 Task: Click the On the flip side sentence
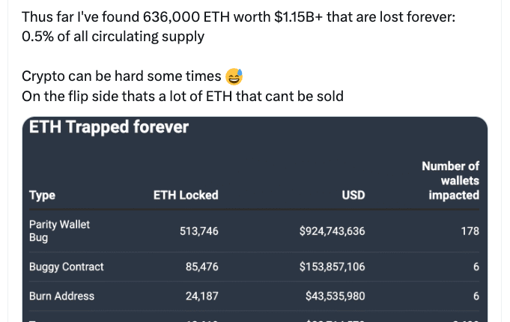pyautogui.click(x=182, y=96)
